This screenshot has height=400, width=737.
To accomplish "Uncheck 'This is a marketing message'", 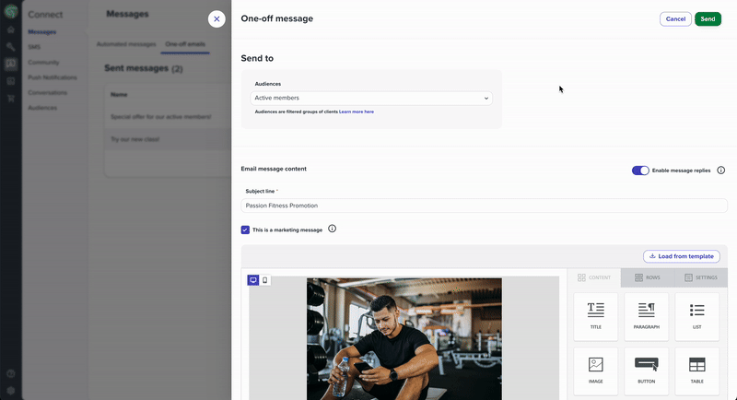I will point(245,229).
